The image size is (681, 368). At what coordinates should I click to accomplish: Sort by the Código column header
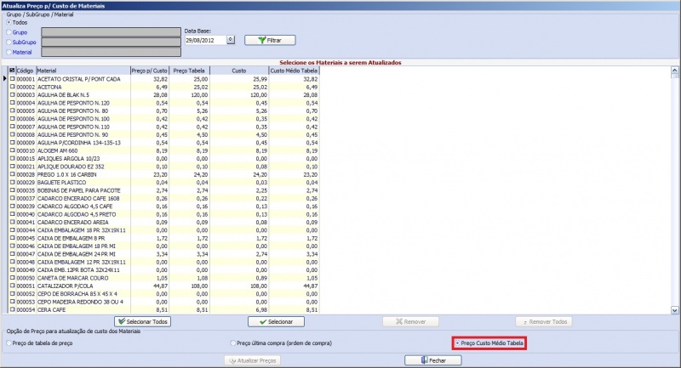pyautogui.click(x=26, y=71)
